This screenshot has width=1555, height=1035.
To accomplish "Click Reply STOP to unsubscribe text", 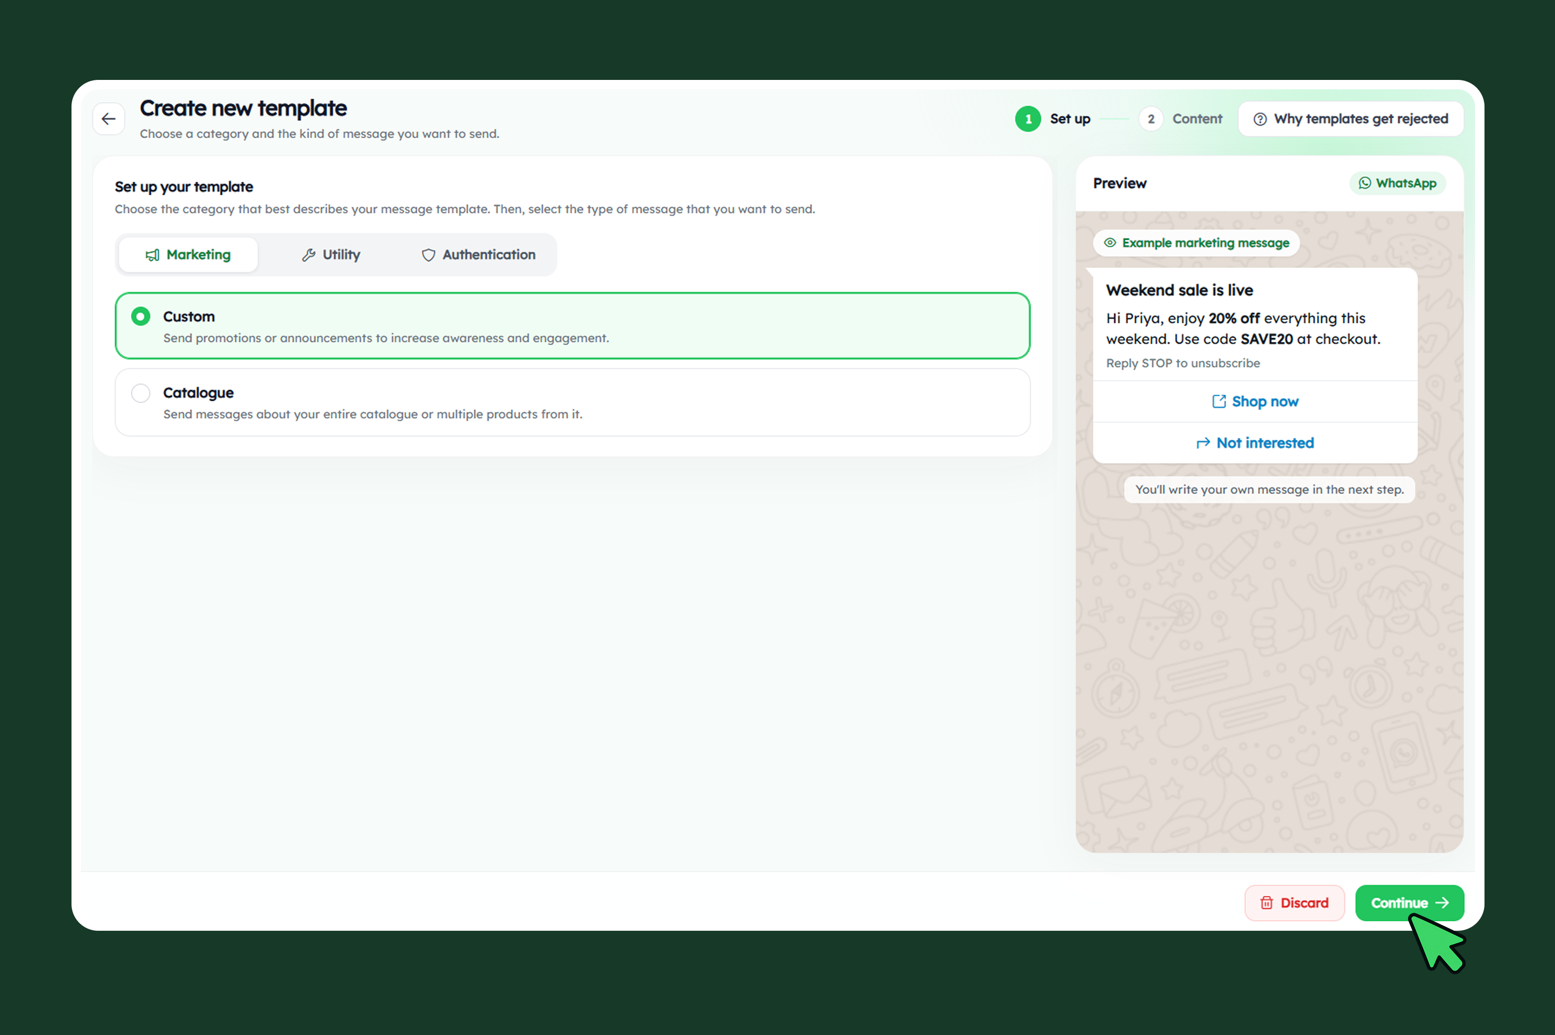I will coord(1183,363).
